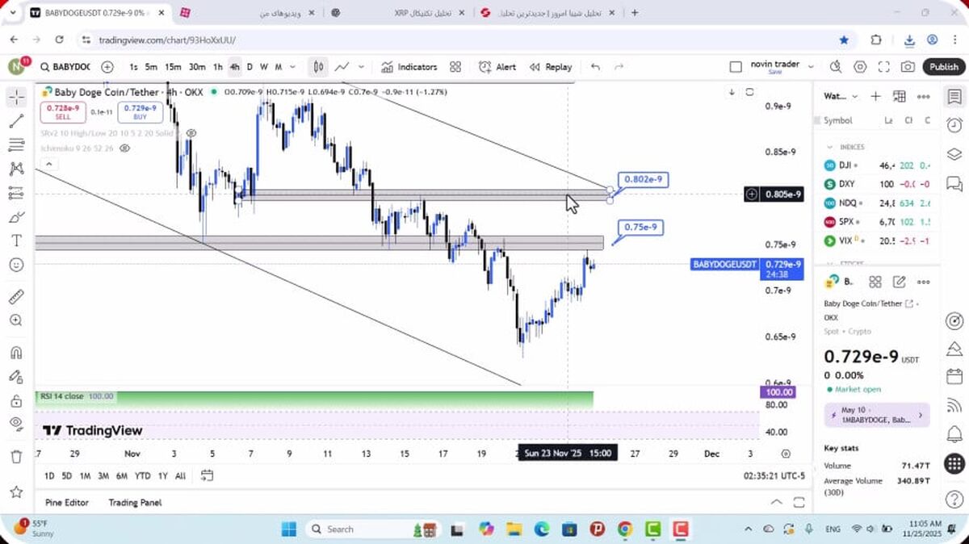This screenshot has width=969, height=544.
Task: Hide all drawings with the eye icon
Action: click(x=16, y=424)
